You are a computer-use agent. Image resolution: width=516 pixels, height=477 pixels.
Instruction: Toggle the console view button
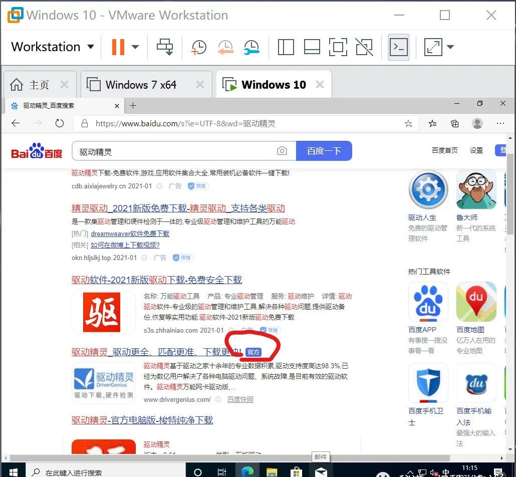pos(398,47)
